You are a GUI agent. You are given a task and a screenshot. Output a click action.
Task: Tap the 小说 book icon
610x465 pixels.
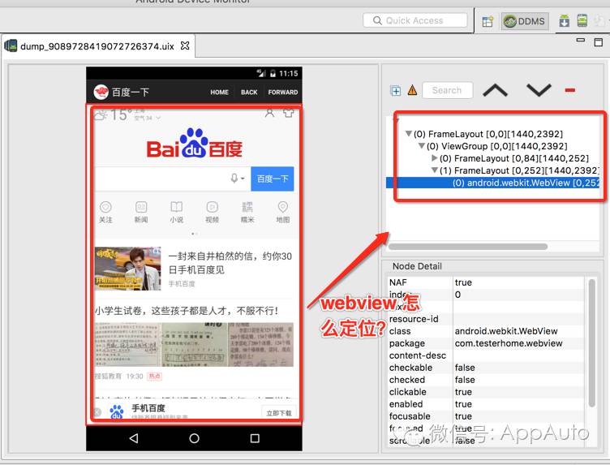pos(177,211)
